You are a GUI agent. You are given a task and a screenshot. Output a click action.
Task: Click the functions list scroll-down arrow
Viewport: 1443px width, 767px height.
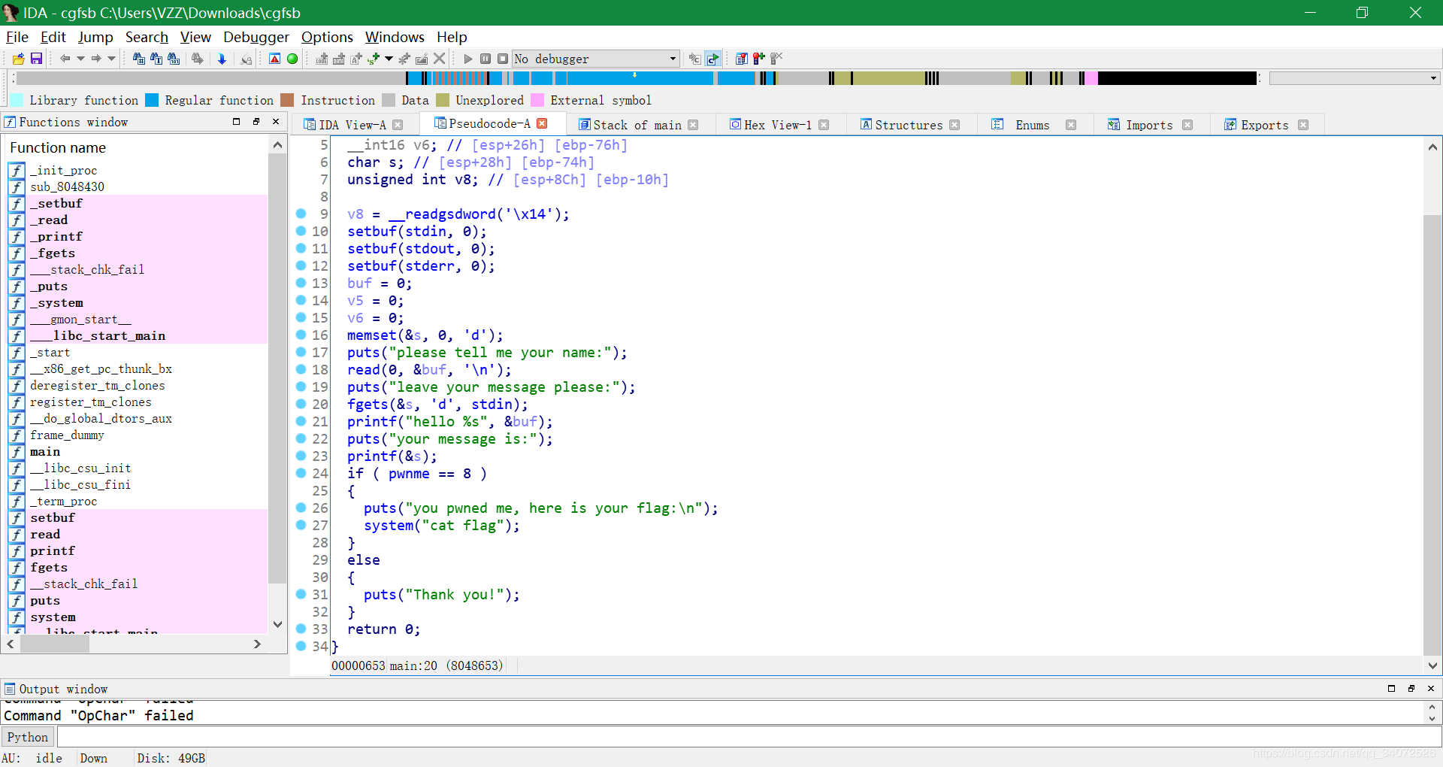277,624
